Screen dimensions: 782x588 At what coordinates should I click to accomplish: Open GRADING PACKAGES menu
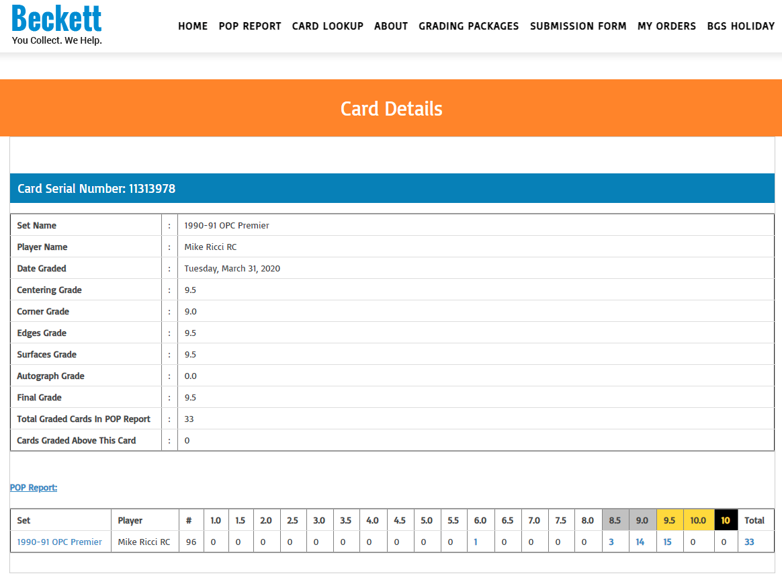469,26
